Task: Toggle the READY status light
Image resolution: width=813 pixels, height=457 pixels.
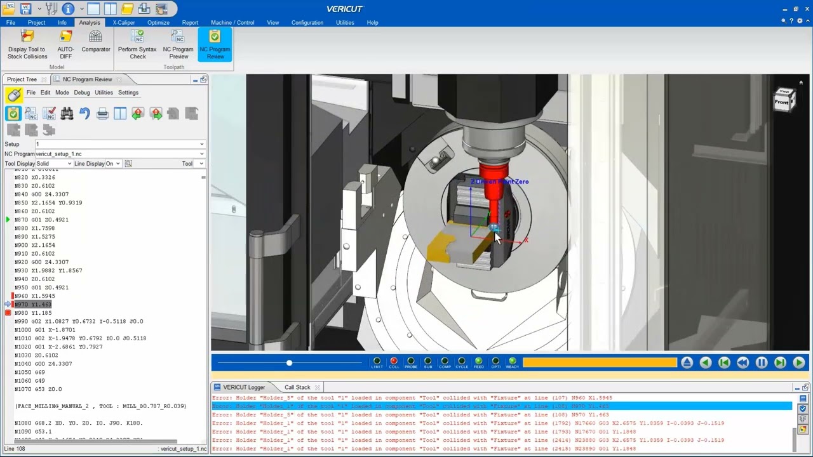Action: tap(513, 362)
